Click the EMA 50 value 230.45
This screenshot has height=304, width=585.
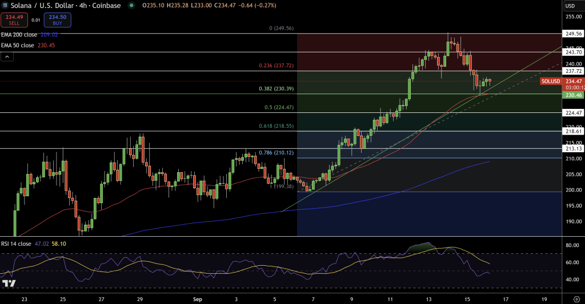(x=46, y=46)
